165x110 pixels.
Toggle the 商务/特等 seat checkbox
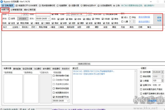click(18, 23)
